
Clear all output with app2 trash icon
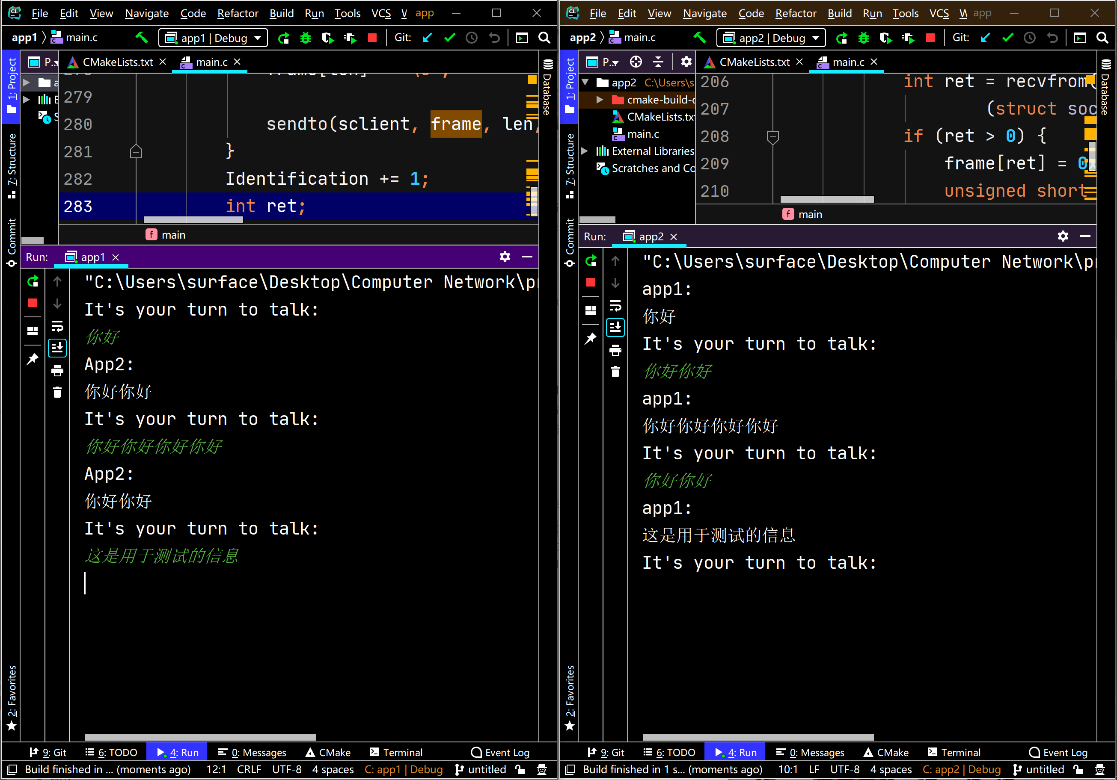pos(615,372)
